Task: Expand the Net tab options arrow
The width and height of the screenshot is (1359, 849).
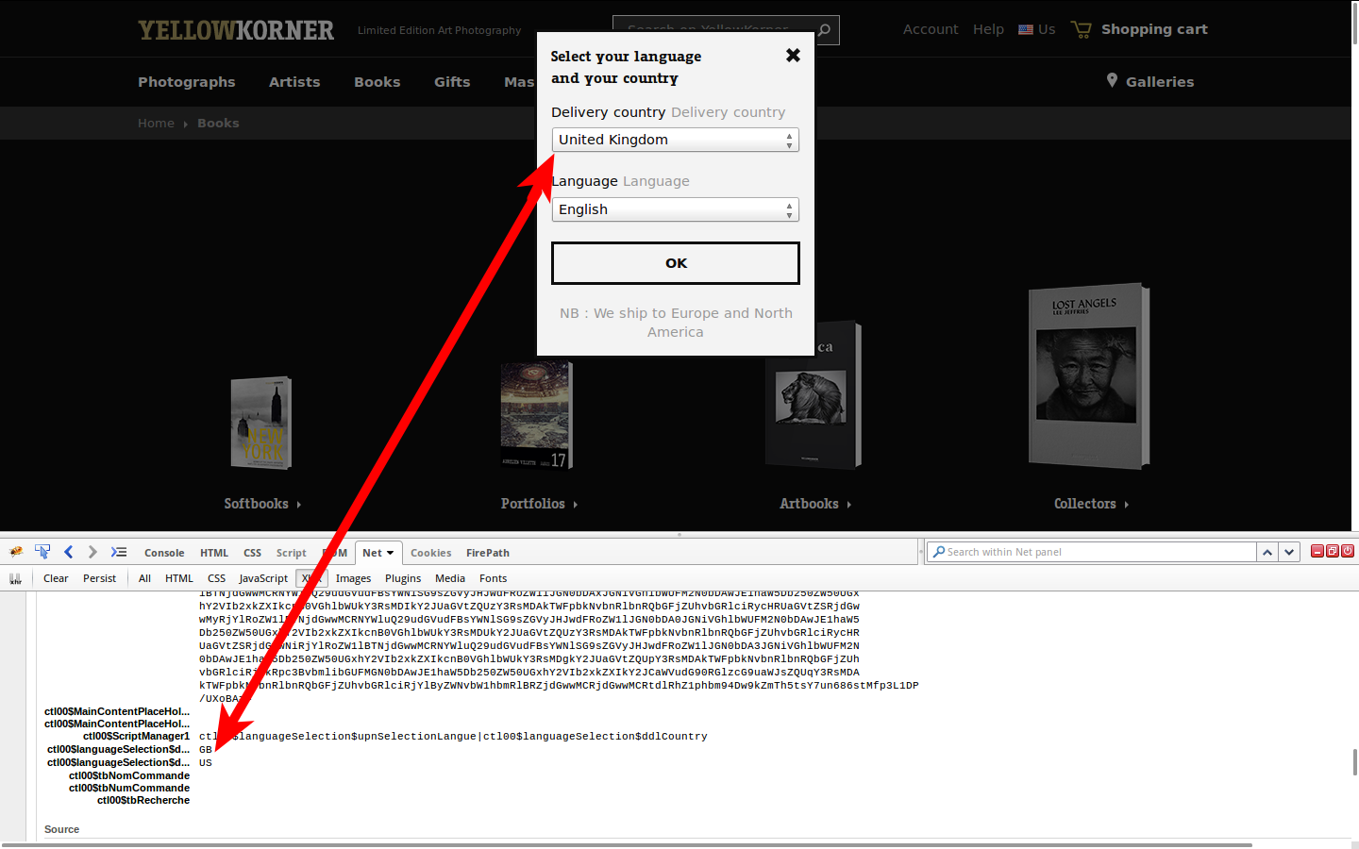Action: tap(391, 553)
